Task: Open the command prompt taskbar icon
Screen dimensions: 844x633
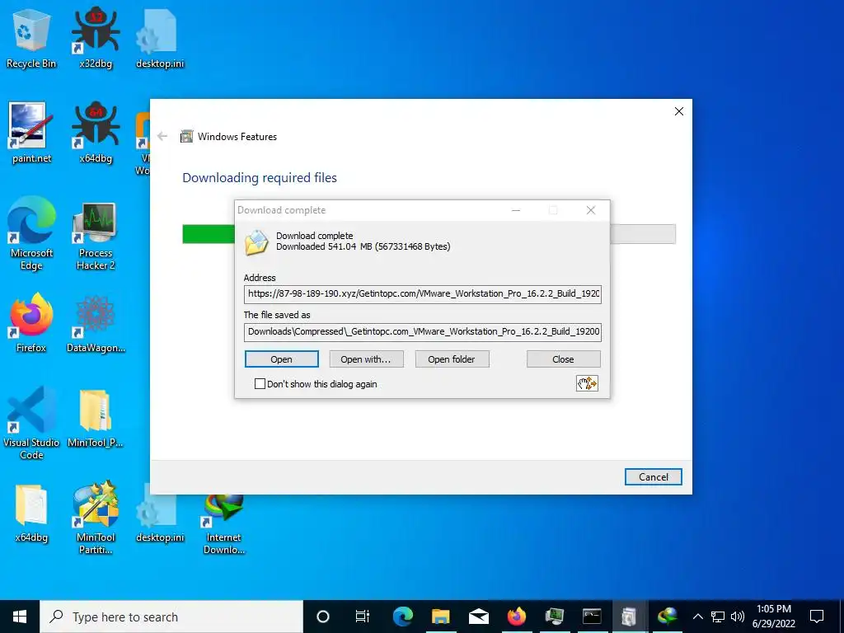Action: coord(592,617)
